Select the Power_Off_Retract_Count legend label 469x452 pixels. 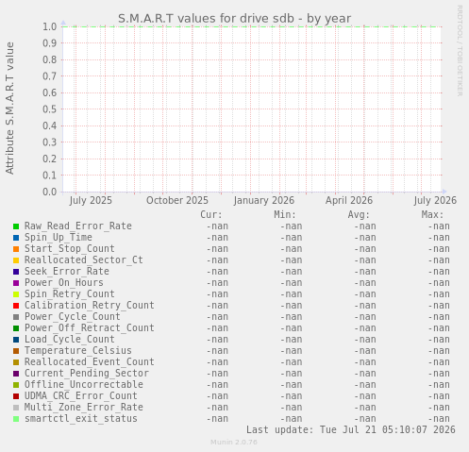coord(90,327)
